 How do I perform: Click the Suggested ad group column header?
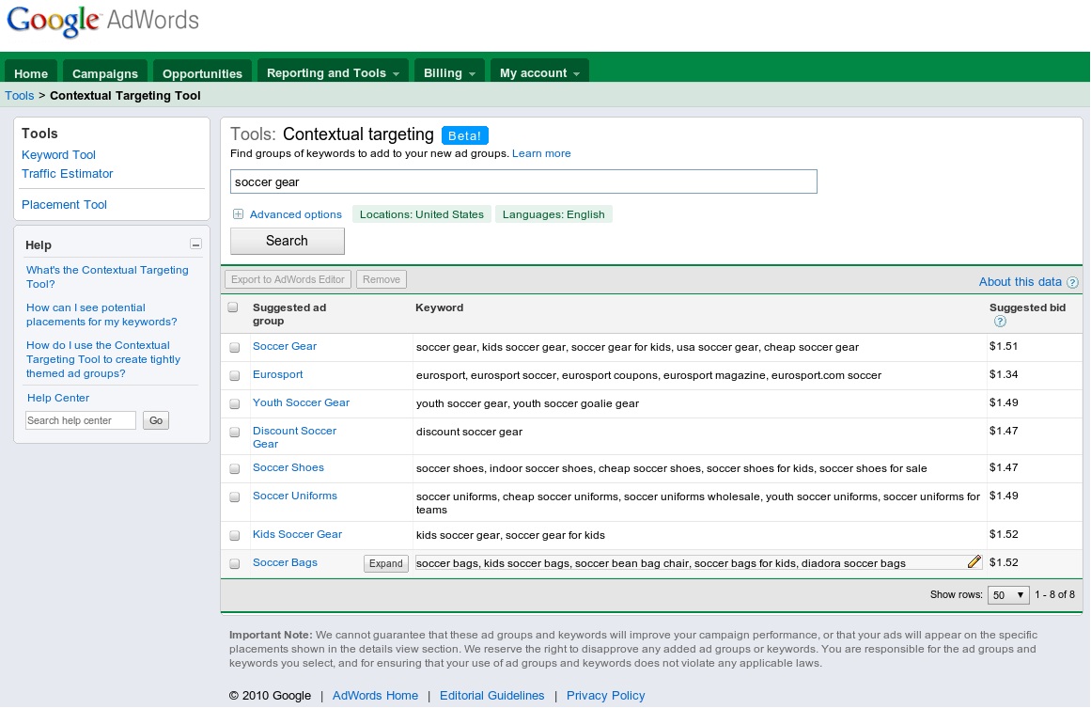click(289, 314)
